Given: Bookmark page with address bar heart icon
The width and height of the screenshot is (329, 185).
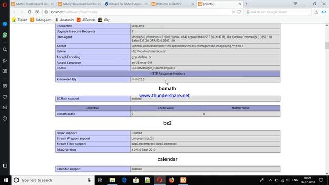Looking at the screenshot, I should tap(239, 12).
